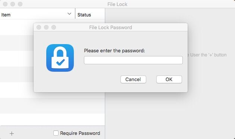Click the 'Please enter the password' label
The height and width of the screenshot is (139, 235).
pos(115,50)
